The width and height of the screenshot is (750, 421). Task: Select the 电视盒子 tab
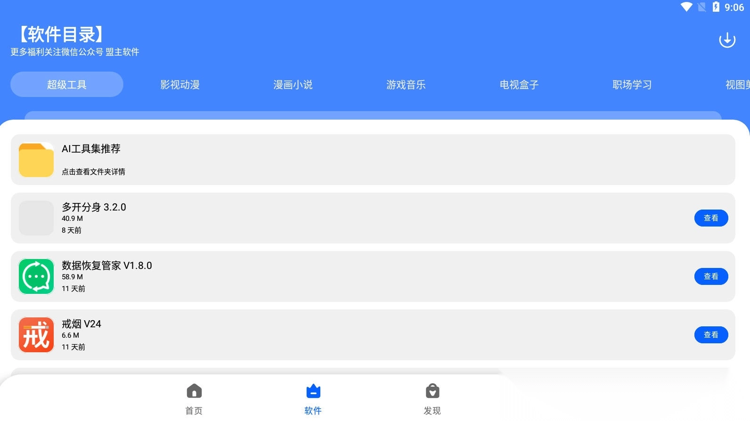(519, 85)
